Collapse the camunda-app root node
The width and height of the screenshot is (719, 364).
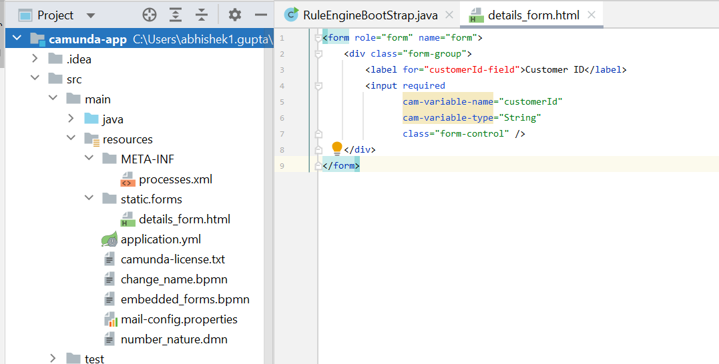click(17, 38)
